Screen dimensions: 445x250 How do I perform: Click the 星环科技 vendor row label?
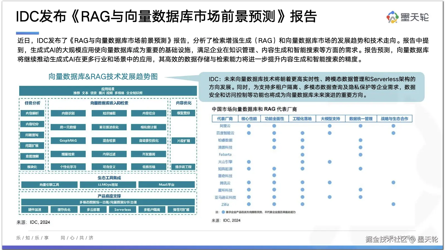(225, 190)
